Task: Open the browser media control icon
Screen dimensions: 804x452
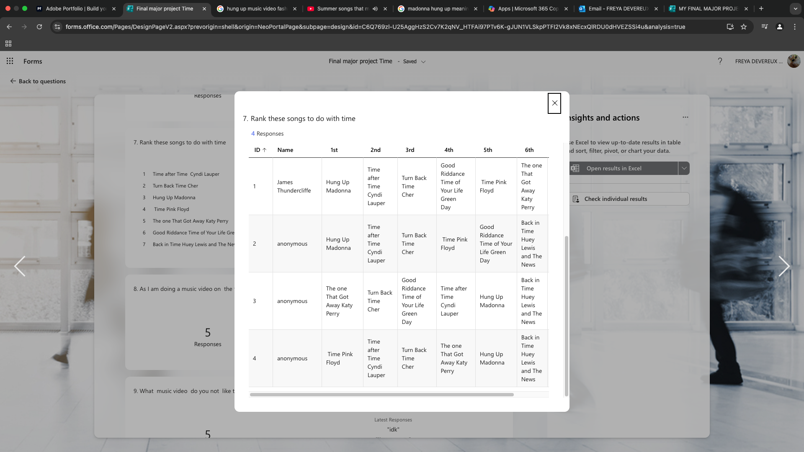Action: tap(765, 27)
